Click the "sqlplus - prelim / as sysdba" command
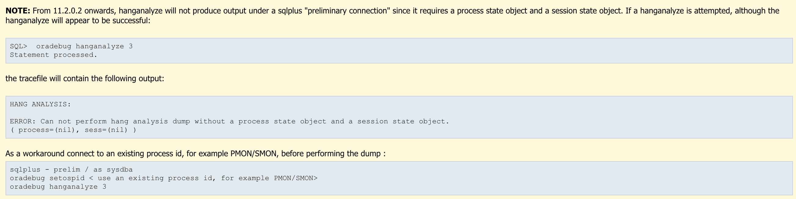Image resolution: width=796 pixels, height=199 pixels. 71,170
